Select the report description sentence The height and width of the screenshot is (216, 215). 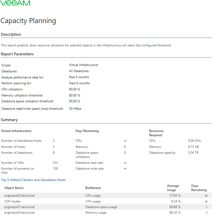(x=86, y=45)
